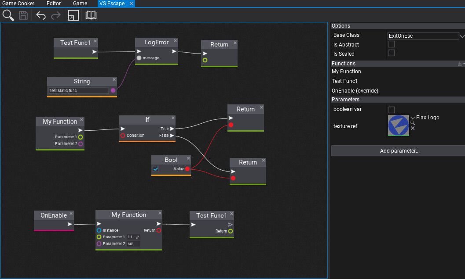Open the Base Class dropdown arrow

(x=462, y=36)
